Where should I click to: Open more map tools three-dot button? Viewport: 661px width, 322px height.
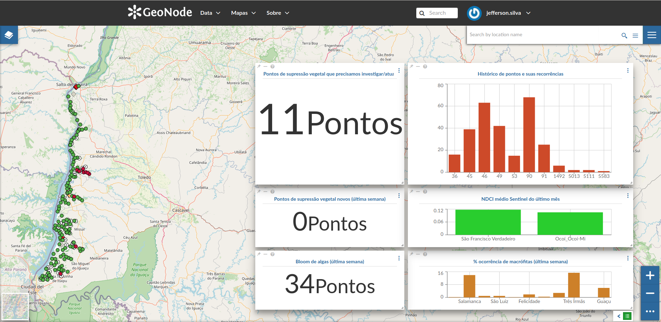[650, 311]
